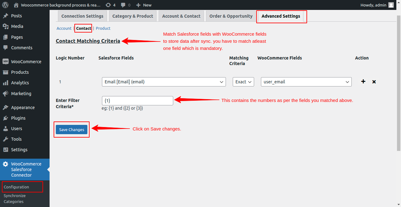Image resolution: width=401 pixels, height=207 pixels.
Task: Click the WooCommerce woo icon
Action: coord(5,61)
